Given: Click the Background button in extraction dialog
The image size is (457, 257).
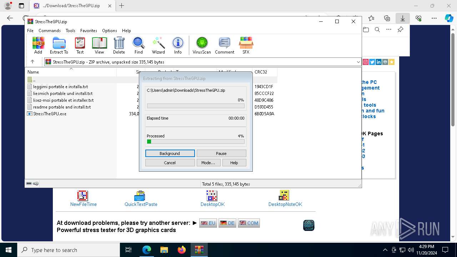Looking at the screenshot, I should [170, 153].
